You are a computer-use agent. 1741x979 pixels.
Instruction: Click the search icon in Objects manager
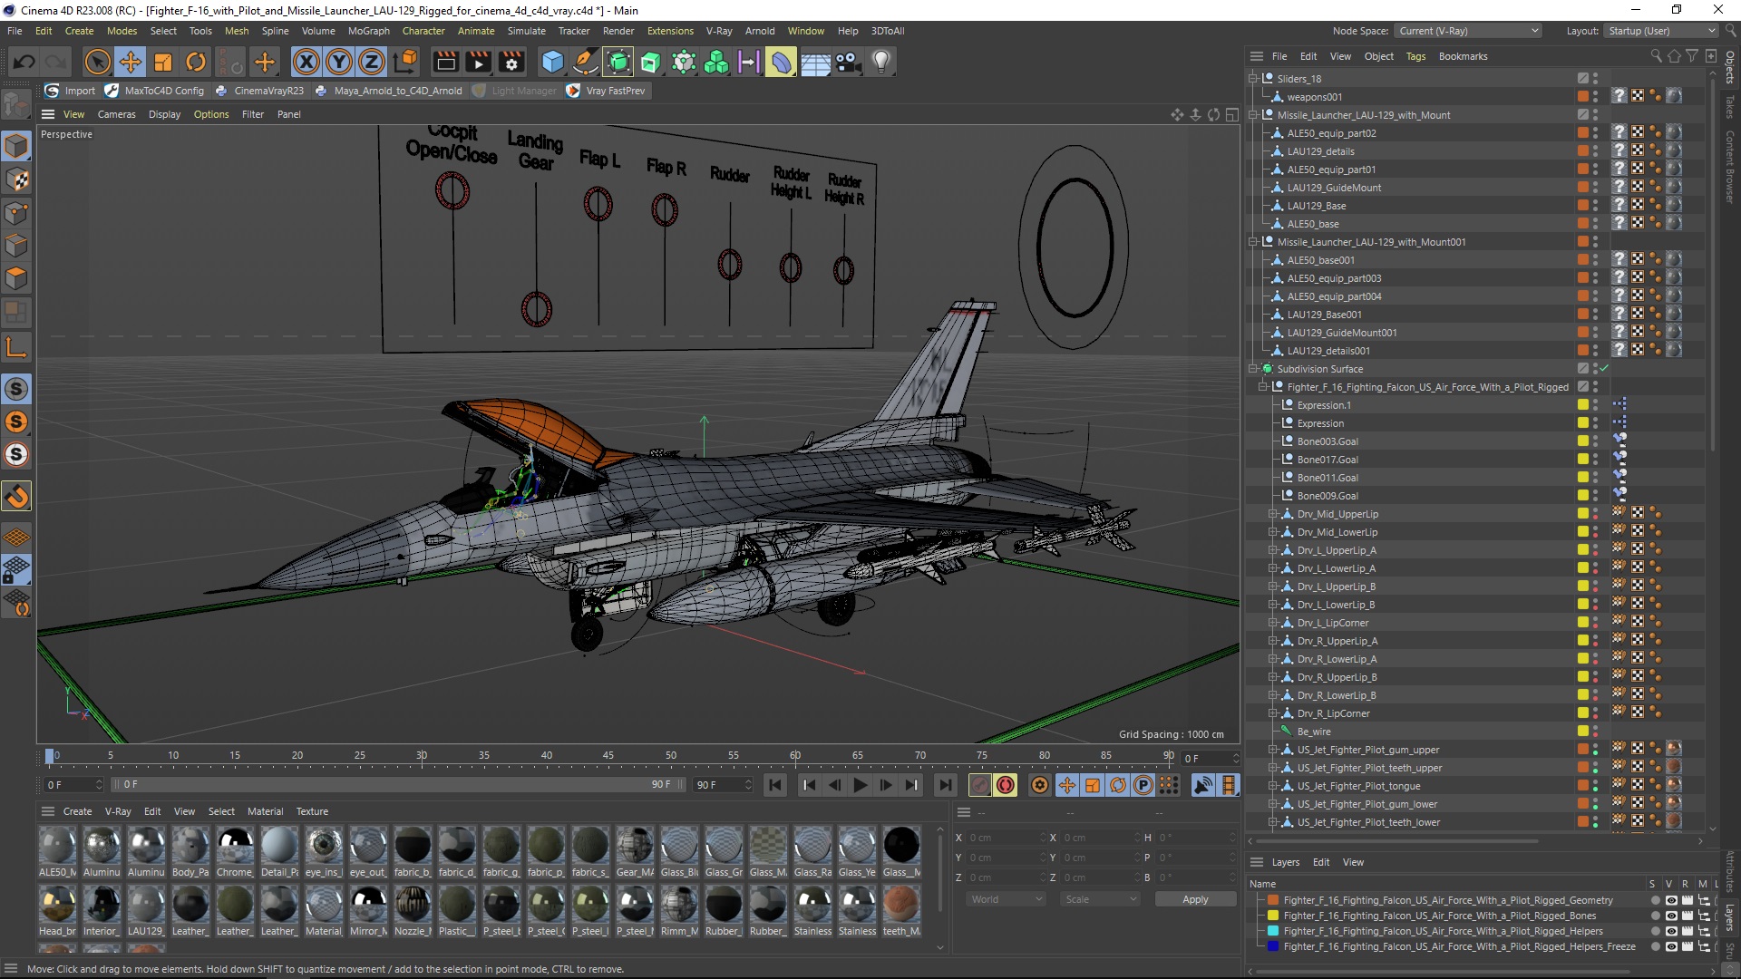click(x=1656, y=56)
